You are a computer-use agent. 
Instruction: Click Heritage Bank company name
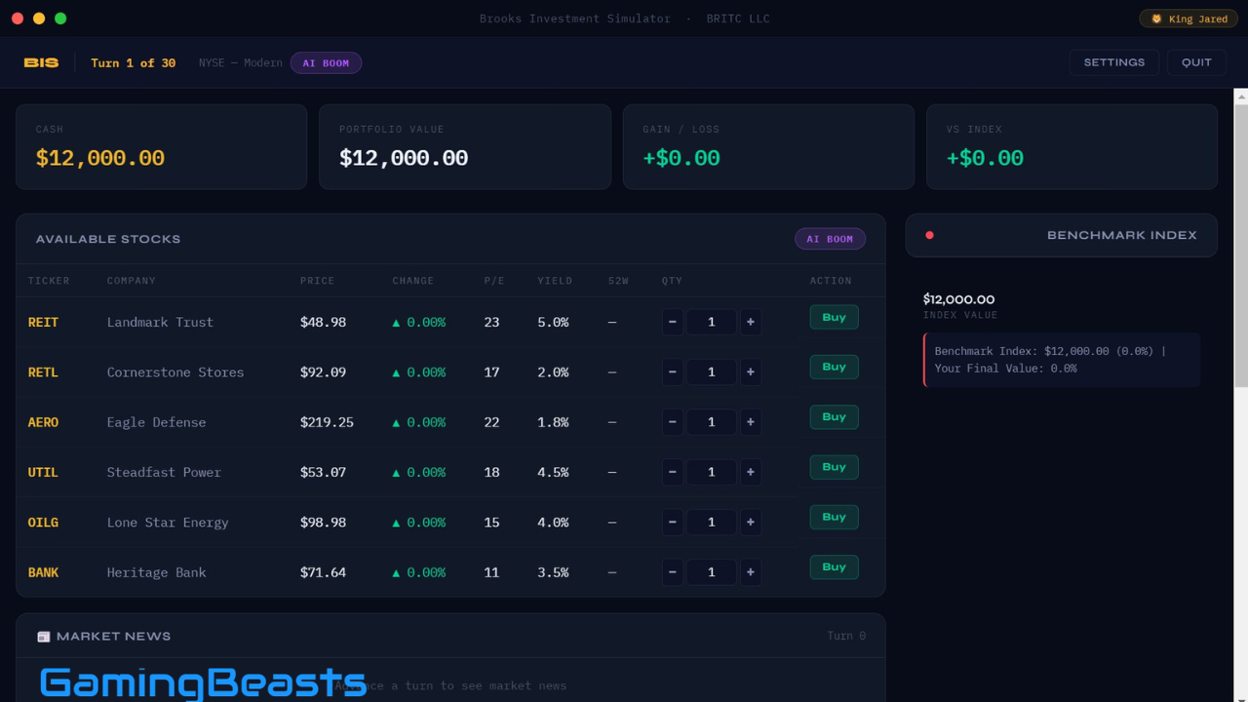coord(157,572)
